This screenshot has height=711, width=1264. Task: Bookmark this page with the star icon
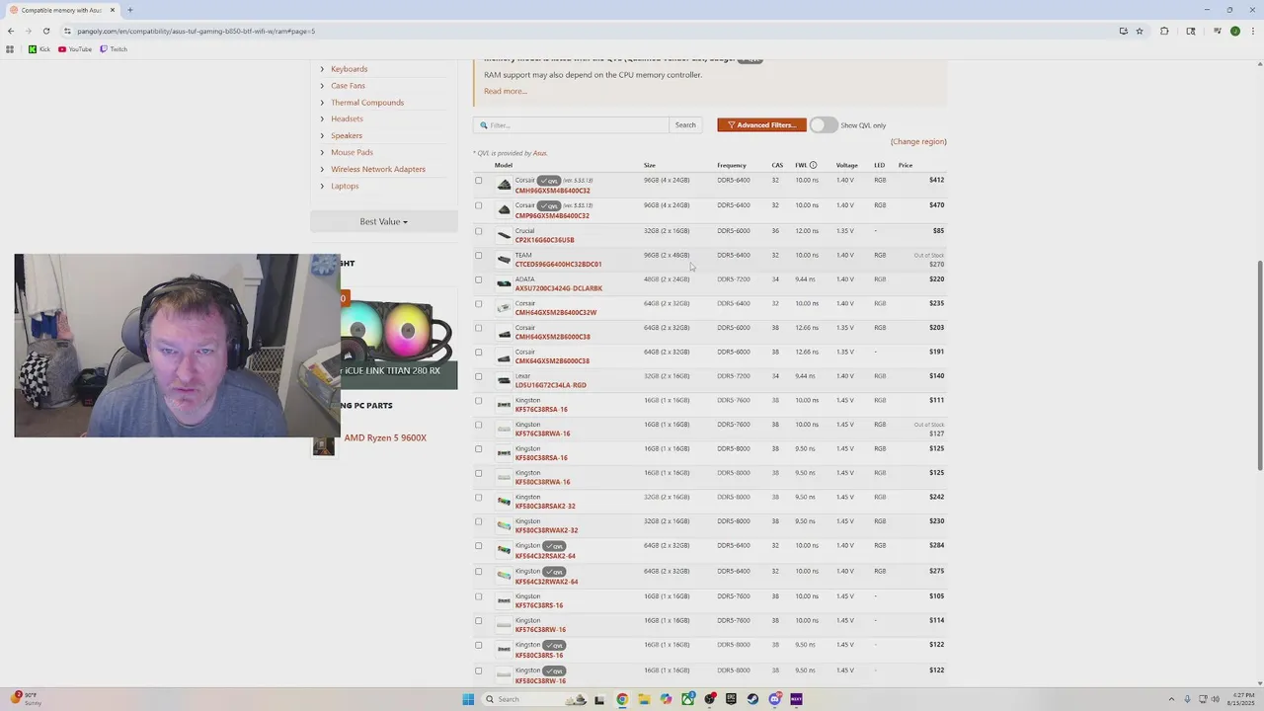pos(1140,31)
